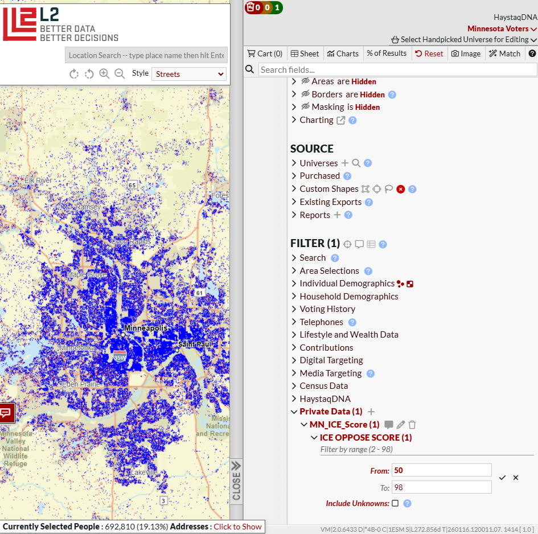Collapse the Private Data section
The image size is (538, 534).
click(x=294, y=412)
